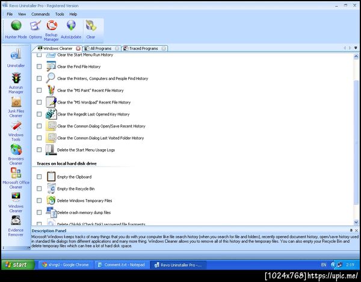Enable Clear the MS Wordpad Recent File History
The height and width of the screenshot is (282, 361).
coord(39,102)
